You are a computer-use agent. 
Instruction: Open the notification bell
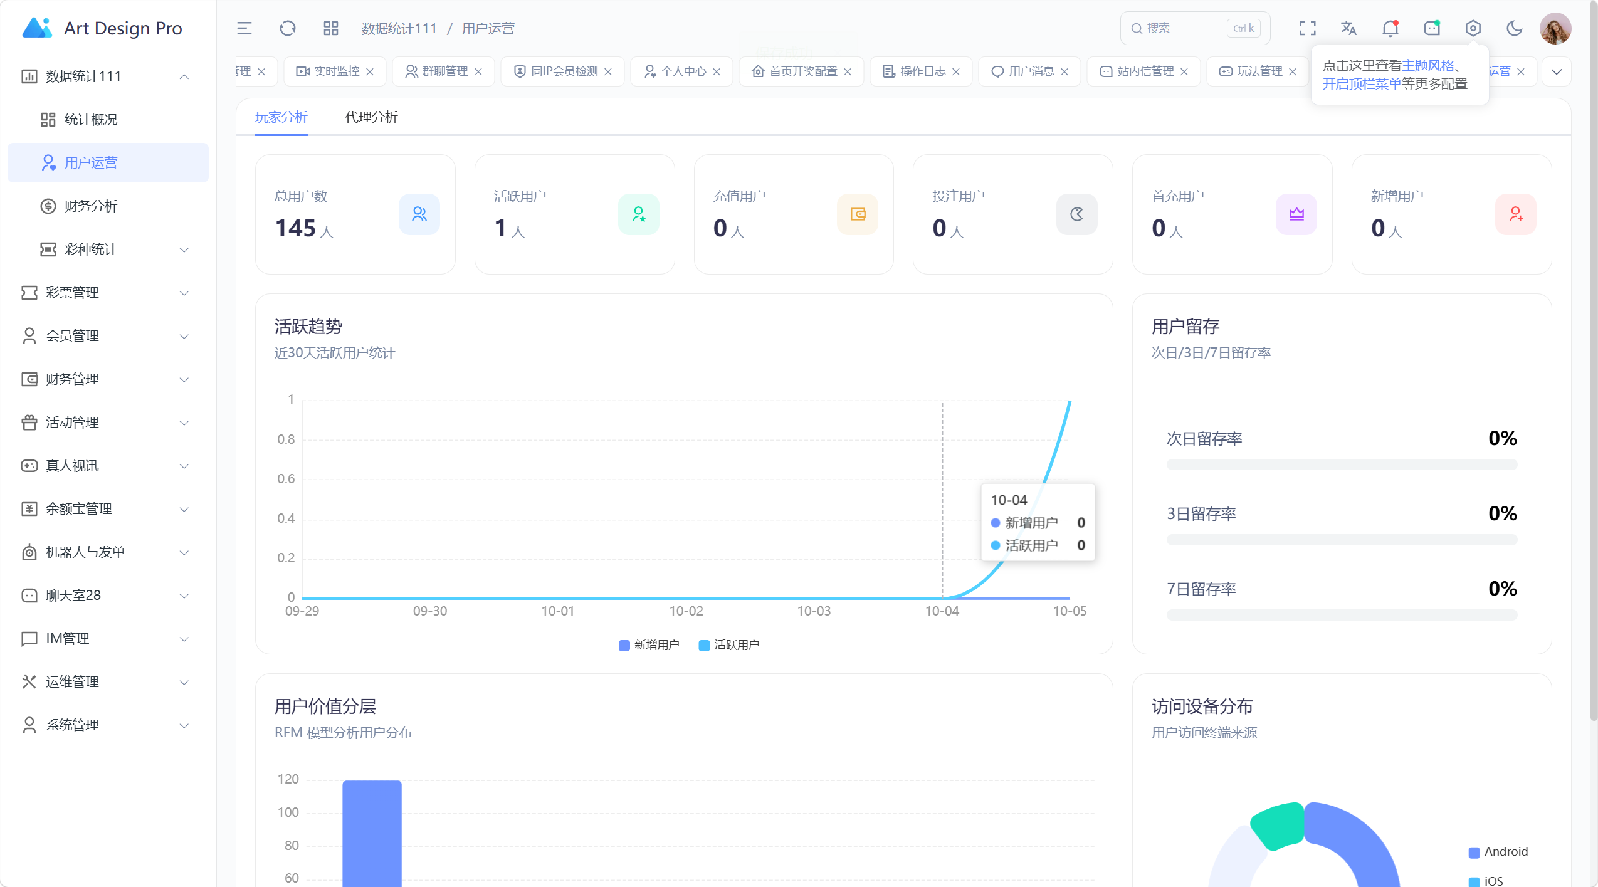coord(1390,28)
